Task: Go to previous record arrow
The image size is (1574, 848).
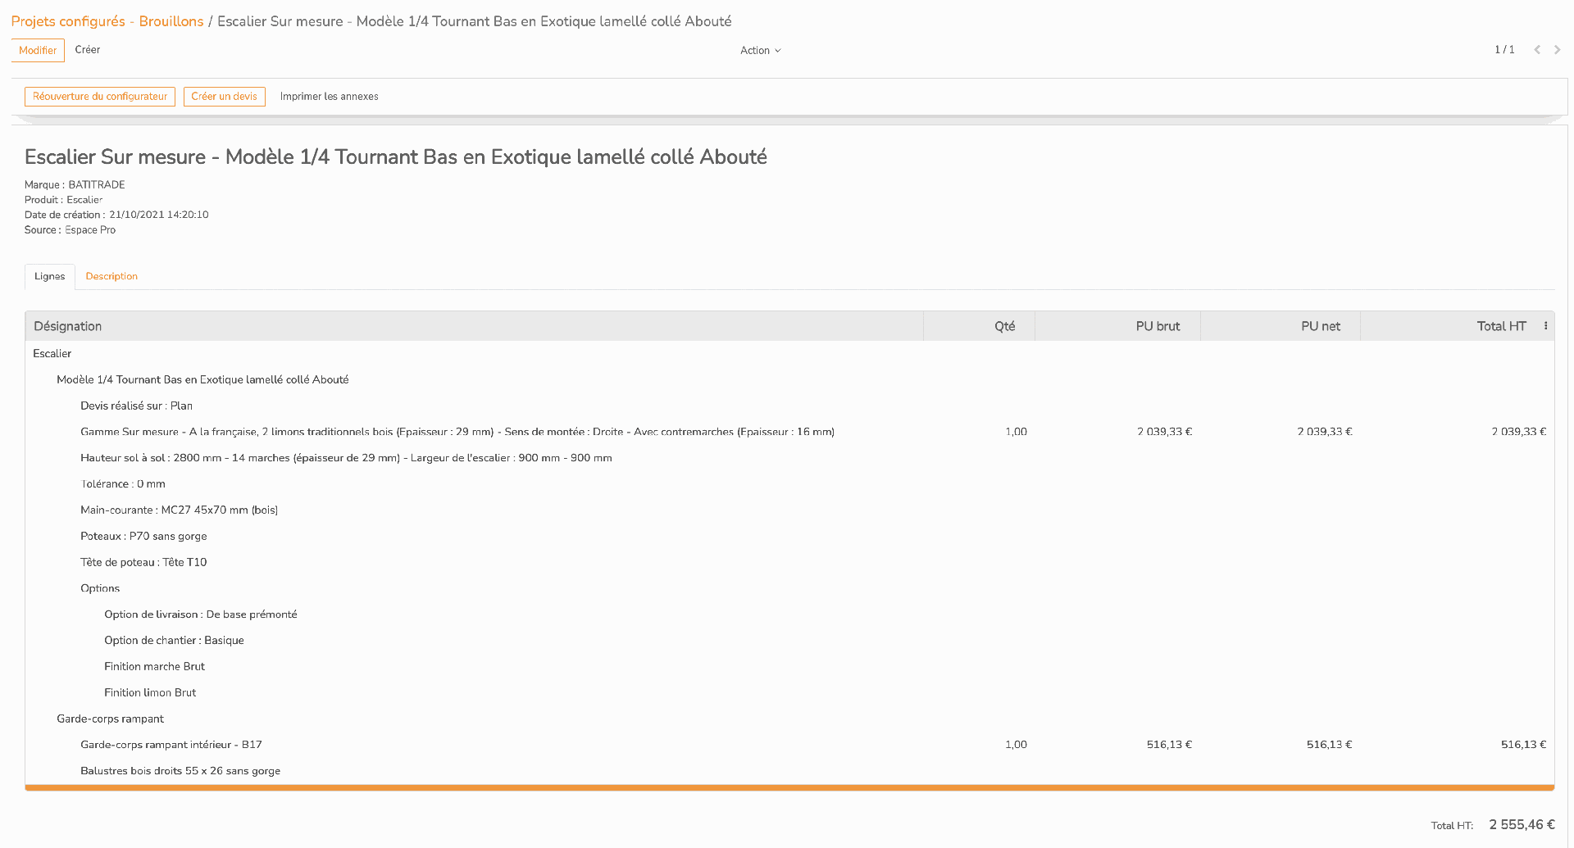Action: pos(1537,50)
